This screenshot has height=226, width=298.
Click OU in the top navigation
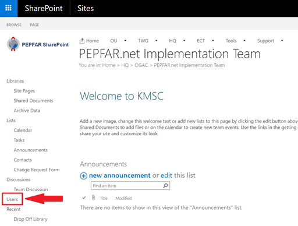tap(113, 41)
